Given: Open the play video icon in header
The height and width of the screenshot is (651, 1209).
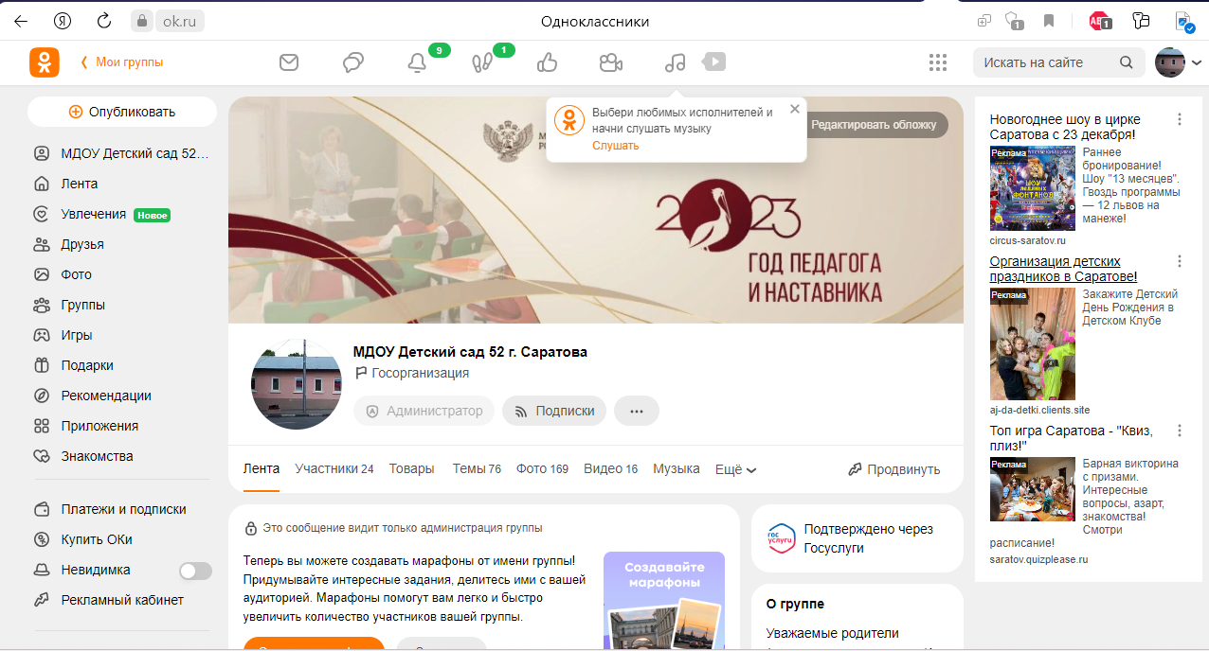Looking at the screenshot, I should click(714, 62).
